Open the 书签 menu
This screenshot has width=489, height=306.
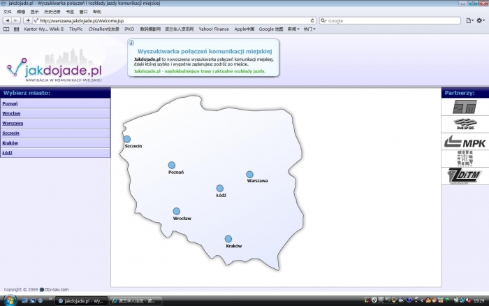click(70, 12)
